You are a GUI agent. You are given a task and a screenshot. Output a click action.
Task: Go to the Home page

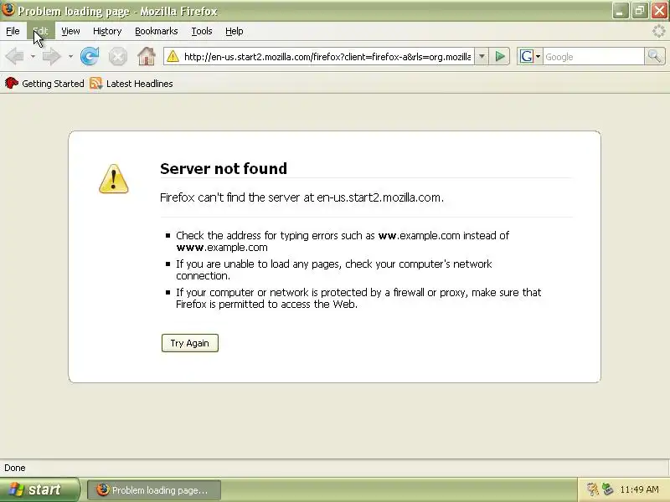pyautogui.click(x=146, y=56)
